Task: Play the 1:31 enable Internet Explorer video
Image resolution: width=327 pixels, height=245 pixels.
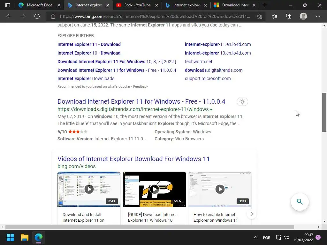Action: (220, 189)
